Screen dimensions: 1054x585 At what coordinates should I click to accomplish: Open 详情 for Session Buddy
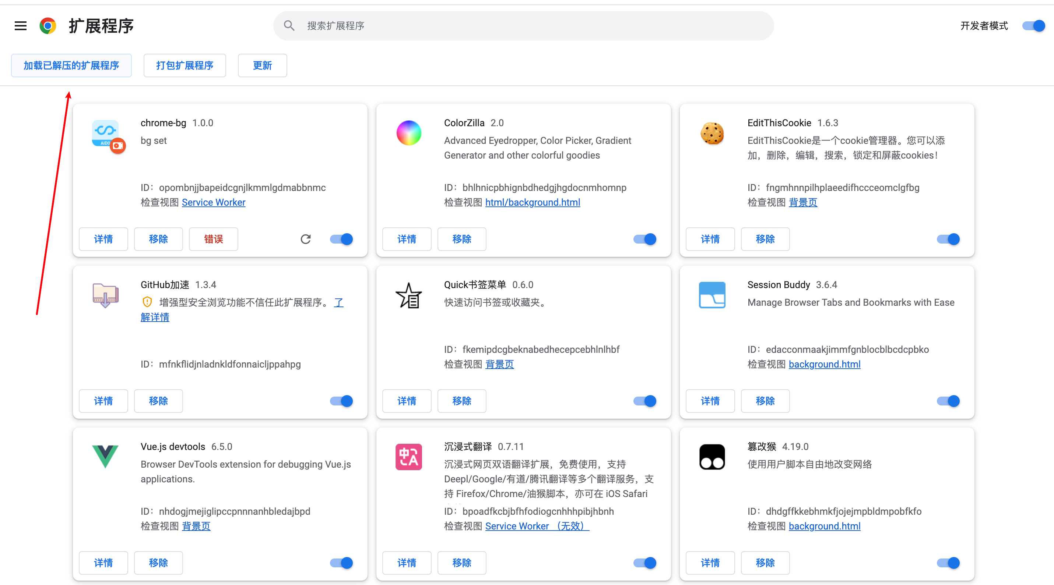click(x=710, y=401)
